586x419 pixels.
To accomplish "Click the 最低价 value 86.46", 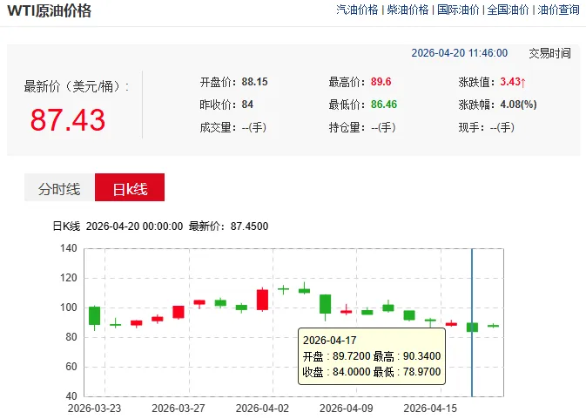I will 384,105.
